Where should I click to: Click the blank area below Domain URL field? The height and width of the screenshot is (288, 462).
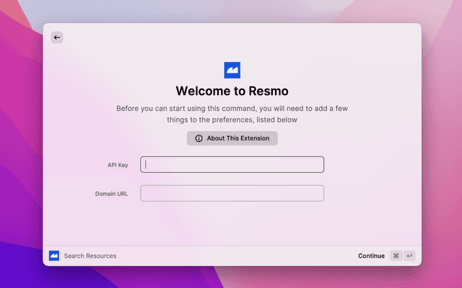232,225
